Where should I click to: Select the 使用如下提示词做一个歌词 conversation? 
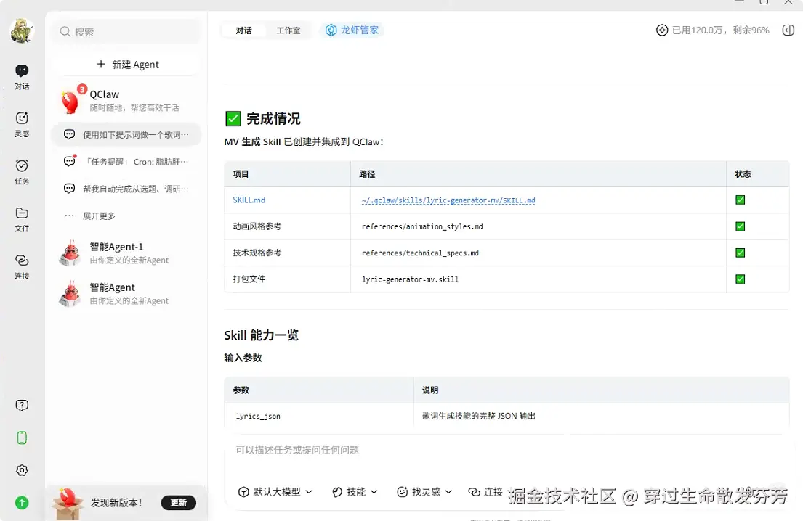click(x=126, y=134)
